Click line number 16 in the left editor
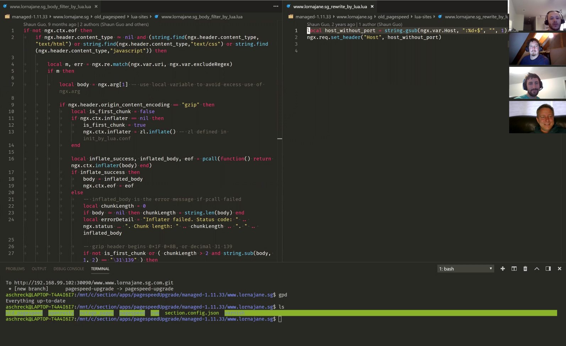The width and height of the screenshot is (566, 346). tap(11, 159)
